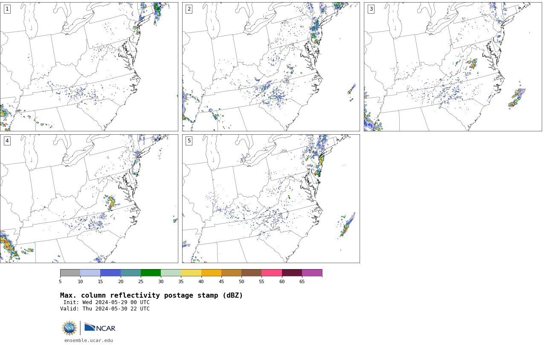Click the colorbar tick label 50
546x345 pixels.
point(241,281)
